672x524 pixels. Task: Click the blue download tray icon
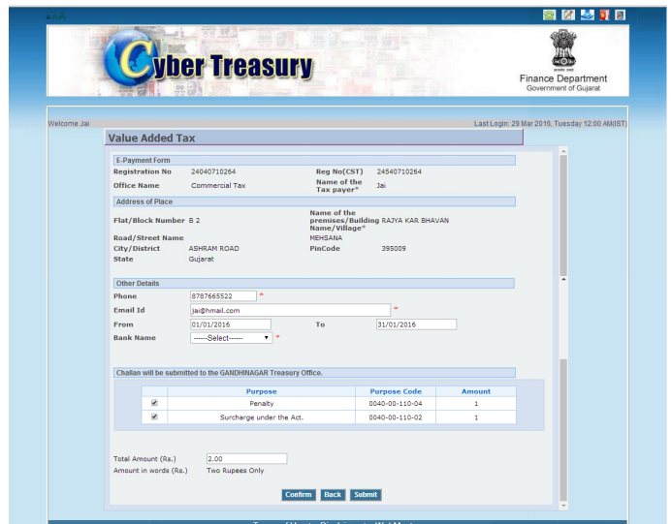(x=587, y=15)
